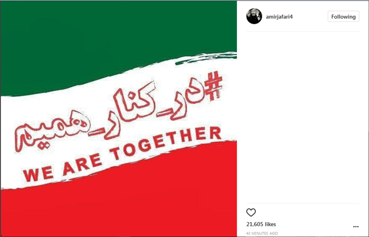Open the three-dot more options menu
The width and height of the screenshot is (369, 237).
[356, 227]
